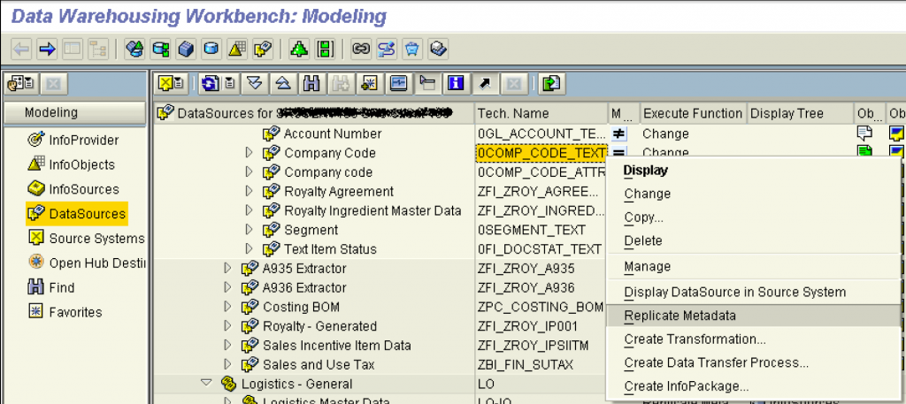Choose Display DataSource in Source System
906x404 pixels.
[x=735, y=292]
